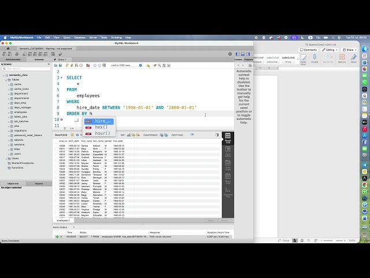Click the Add-ins icon in Word window
Viewport: 370px width, 278px height.
coord(342,58)
